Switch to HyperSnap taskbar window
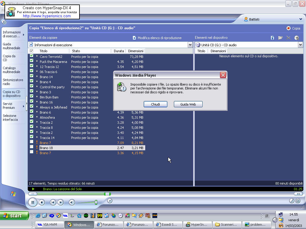This screenshot has height=229, width=306. pos(198,225)
